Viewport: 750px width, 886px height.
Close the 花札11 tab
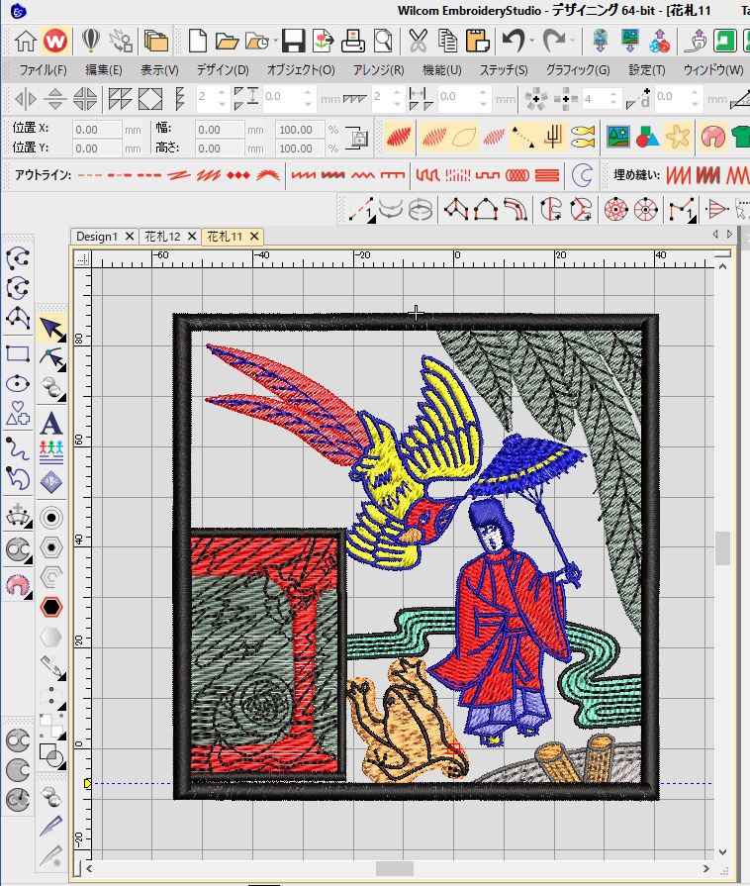pyautogui.click(x=254, y=237)
